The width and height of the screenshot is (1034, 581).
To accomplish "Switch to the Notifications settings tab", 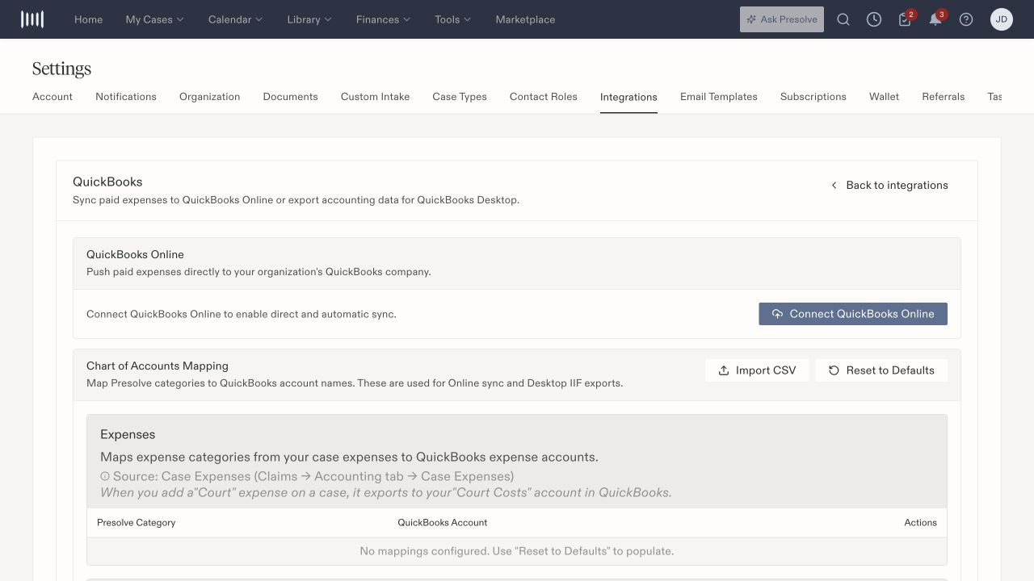I will 126,97.
